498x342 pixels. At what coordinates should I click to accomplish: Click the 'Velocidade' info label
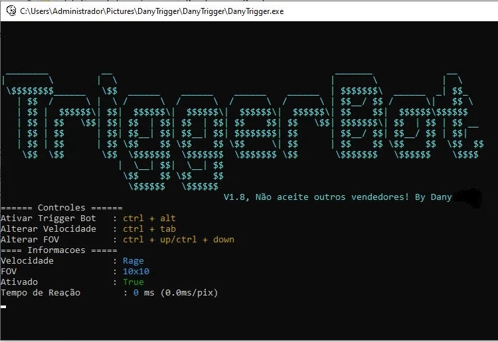[27, 261]
